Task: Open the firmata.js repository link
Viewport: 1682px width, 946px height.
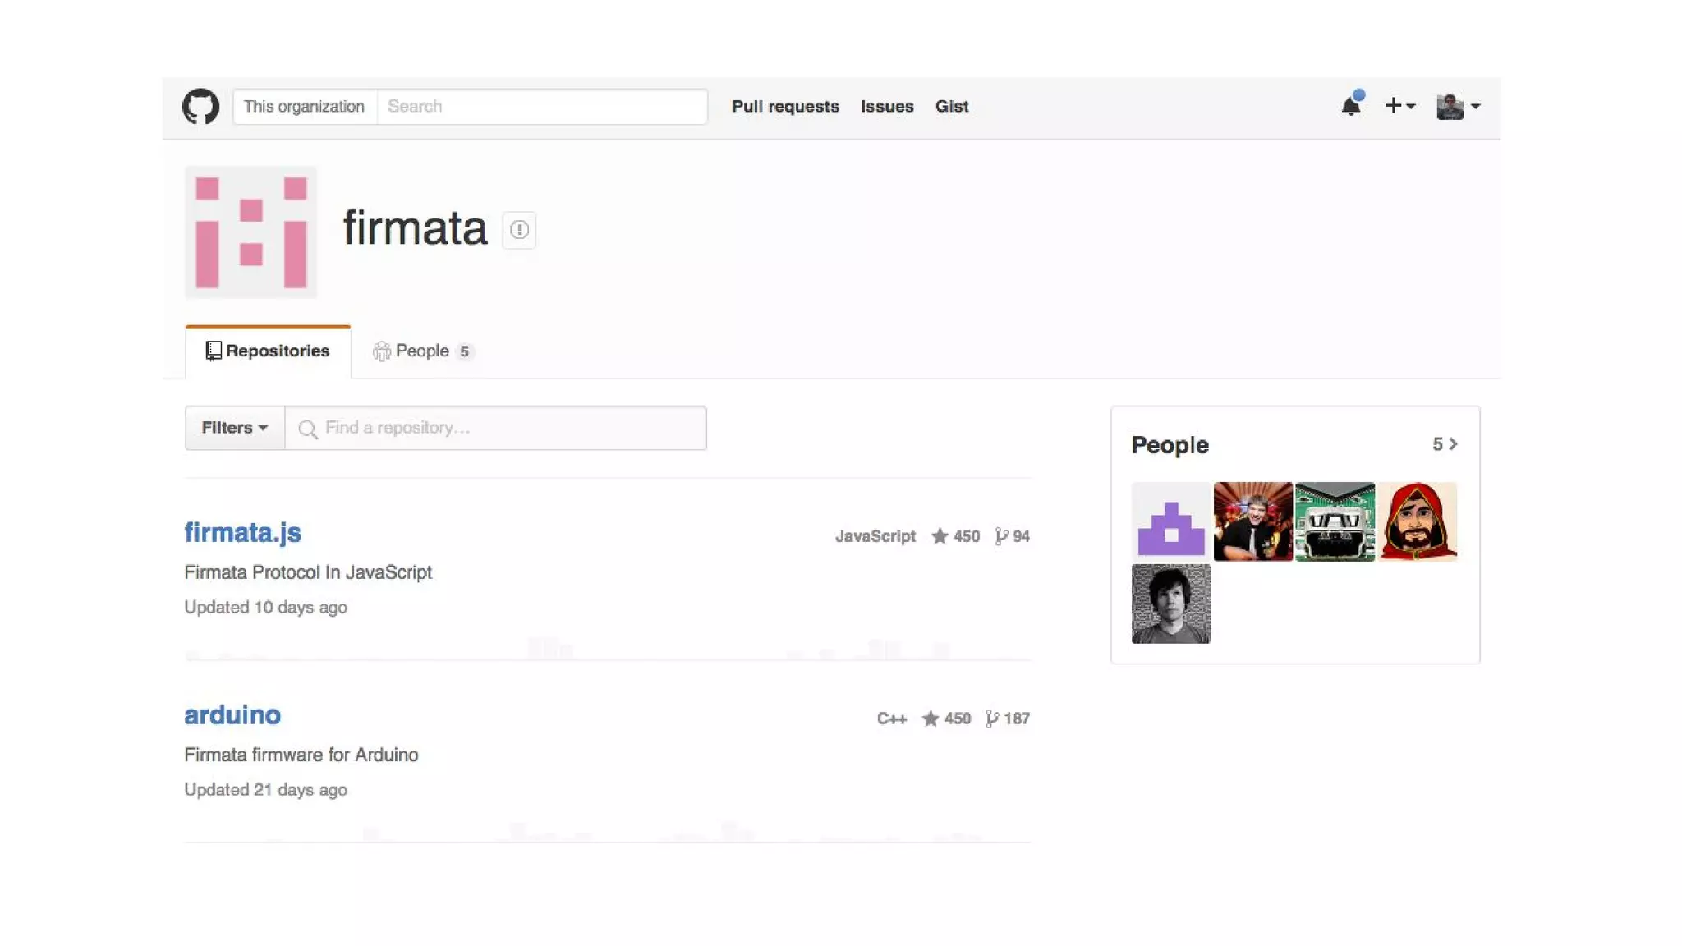Action: click(x=242, y=533)
